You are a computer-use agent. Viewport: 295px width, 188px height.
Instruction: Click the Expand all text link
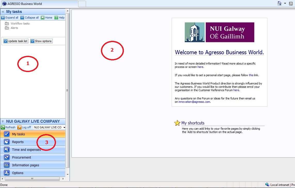pyautogui.click(x=12, y=18)
